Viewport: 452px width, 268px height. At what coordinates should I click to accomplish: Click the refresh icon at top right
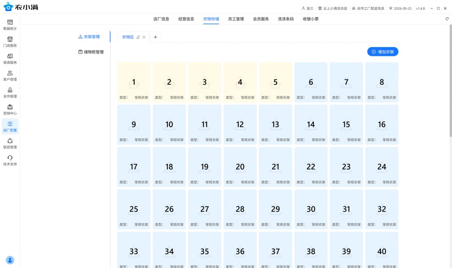(447, 19)
